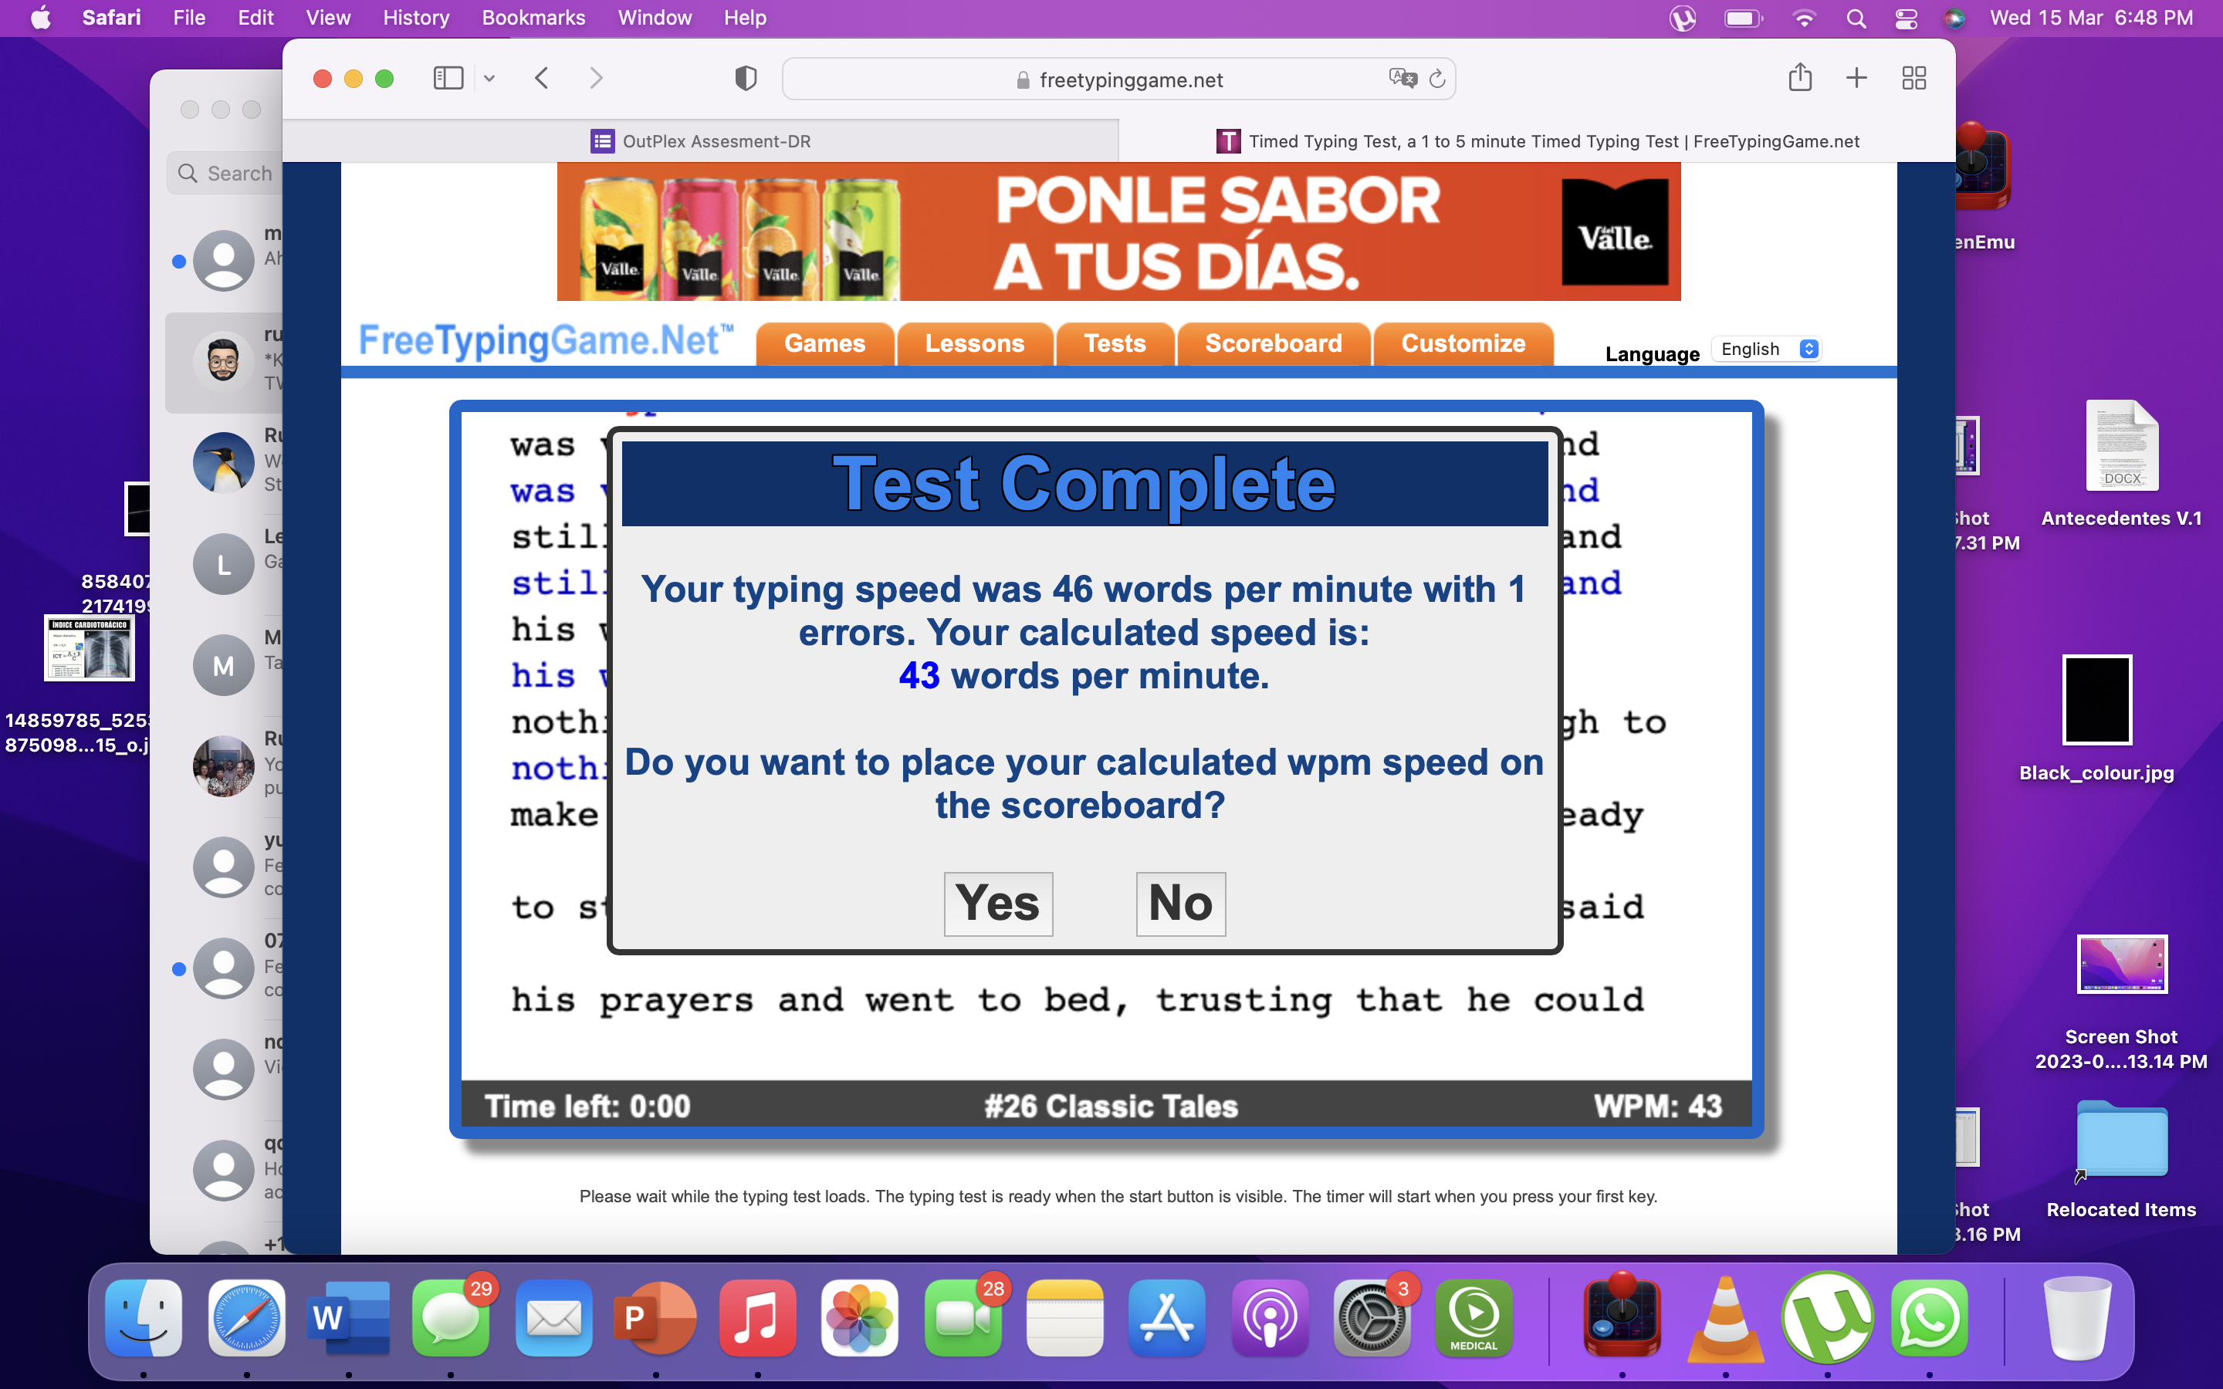Screen dimensions: 2223x1389
Task: Select Black_colour.jpg on the desktop
Action: click(2096, 718)
